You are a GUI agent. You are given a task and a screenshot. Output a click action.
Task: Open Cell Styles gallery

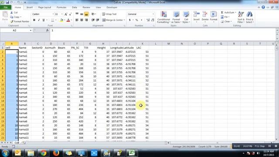tap(186, 17)
